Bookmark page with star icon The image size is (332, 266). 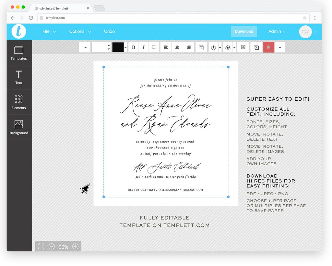tap(305, 18)
